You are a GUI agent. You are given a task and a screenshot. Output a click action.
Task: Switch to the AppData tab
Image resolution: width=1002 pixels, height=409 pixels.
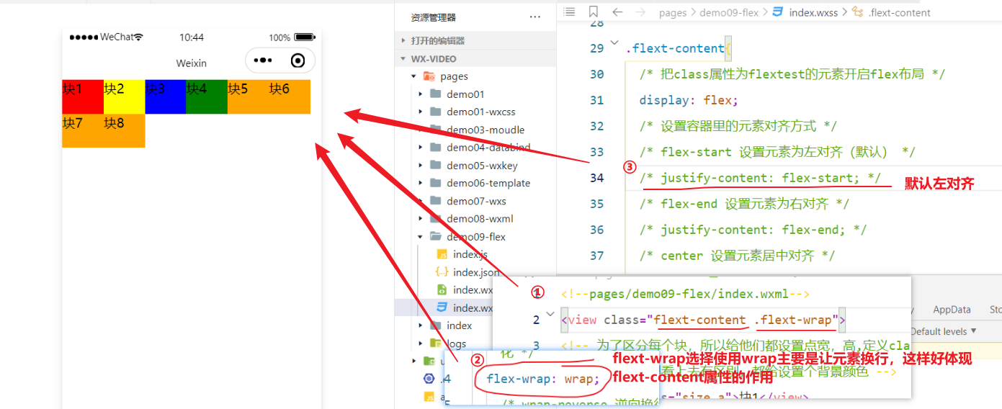tap(952, 310)
